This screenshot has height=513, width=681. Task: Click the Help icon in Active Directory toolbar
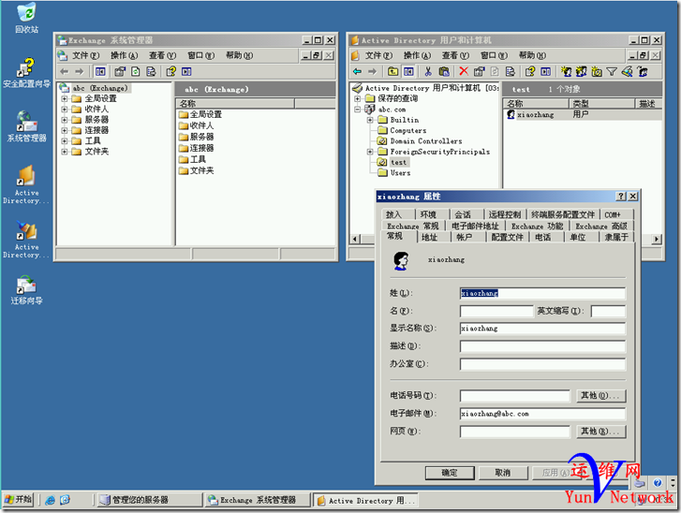(530, 71)
